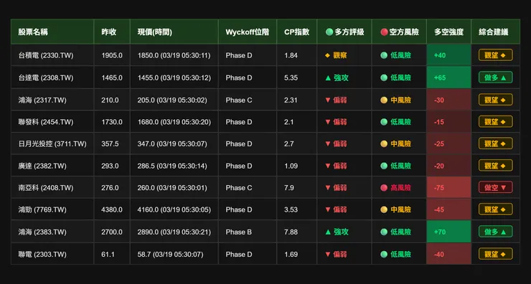Image resolution: width=531 pixels, height=284 pixels.
Task: Select the 昨收 column header
Action: click(x=112, y=32)
